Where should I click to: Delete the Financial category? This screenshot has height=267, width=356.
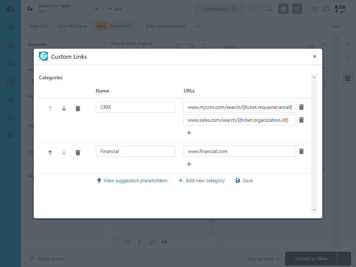tap(78, 153)
